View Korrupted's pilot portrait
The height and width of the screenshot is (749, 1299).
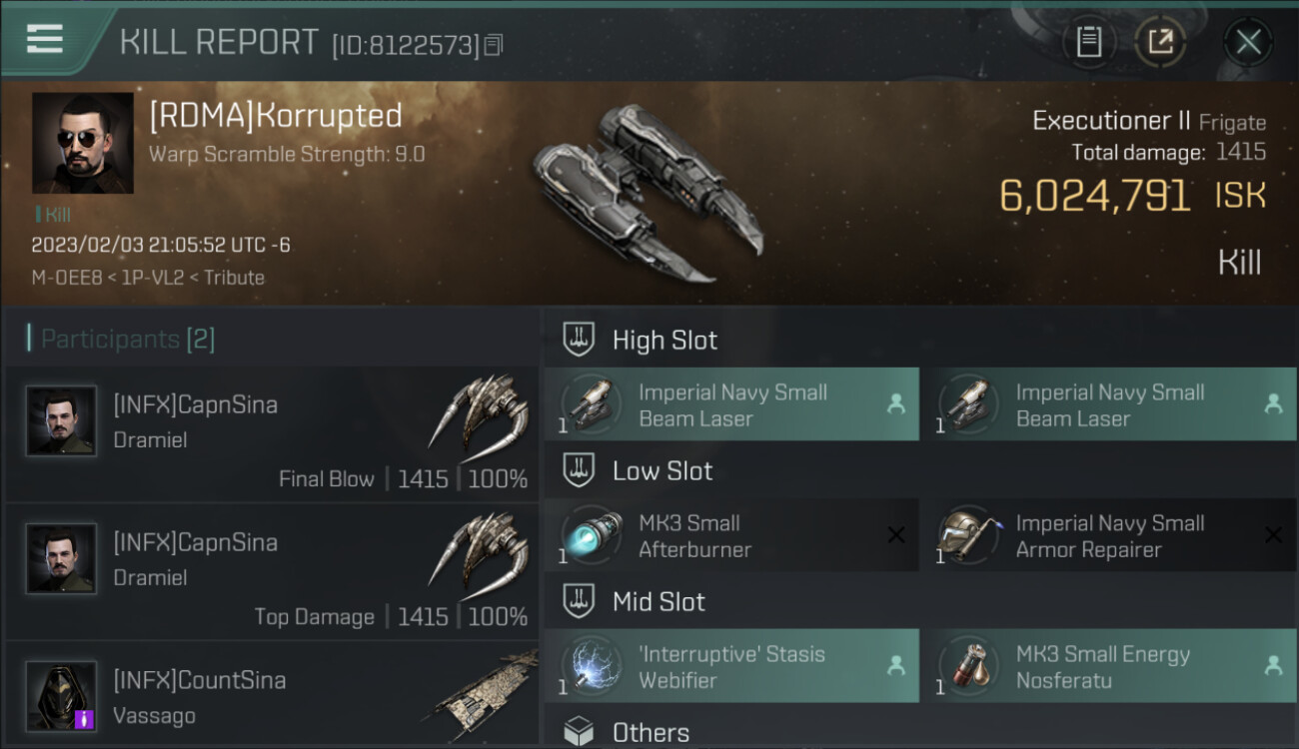pyautogui.click(x=83, y=143)
